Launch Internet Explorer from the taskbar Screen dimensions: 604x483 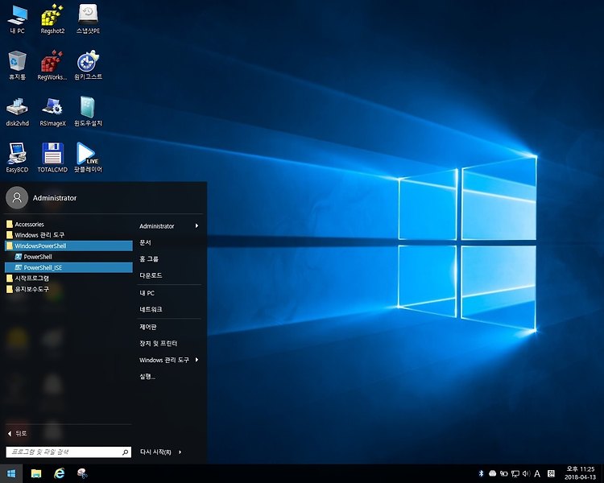59,473
